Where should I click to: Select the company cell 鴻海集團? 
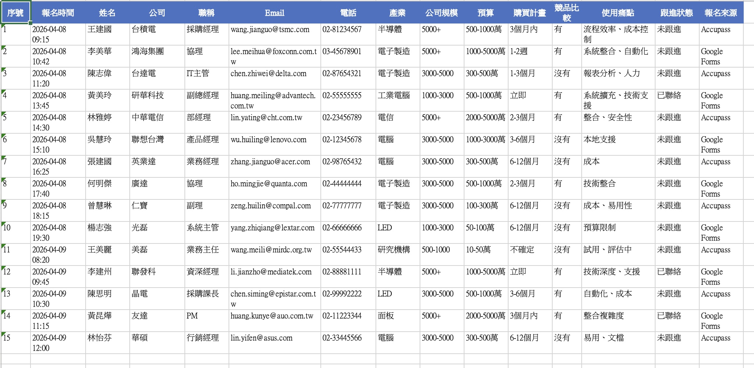tap(157, 57)
